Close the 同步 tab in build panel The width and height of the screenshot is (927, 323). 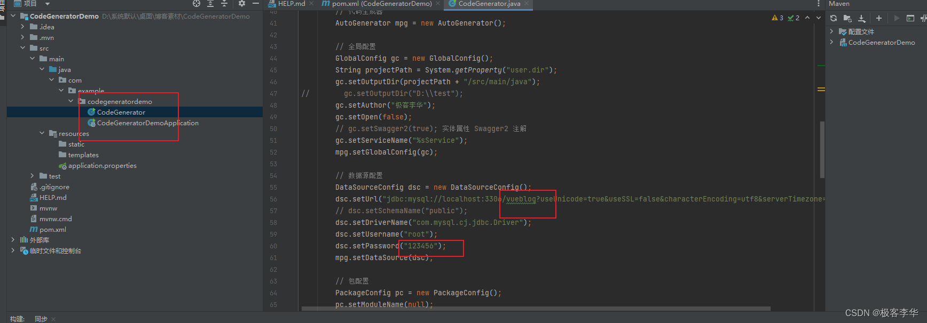tap(53, 319)
